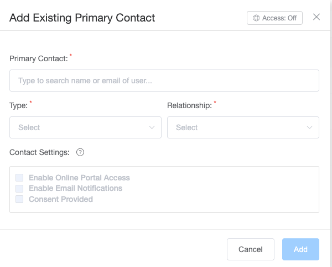Click the Enable Online Portal Access label
The height and width of the screenshot is (267, 332).
(x=79, y=178)
